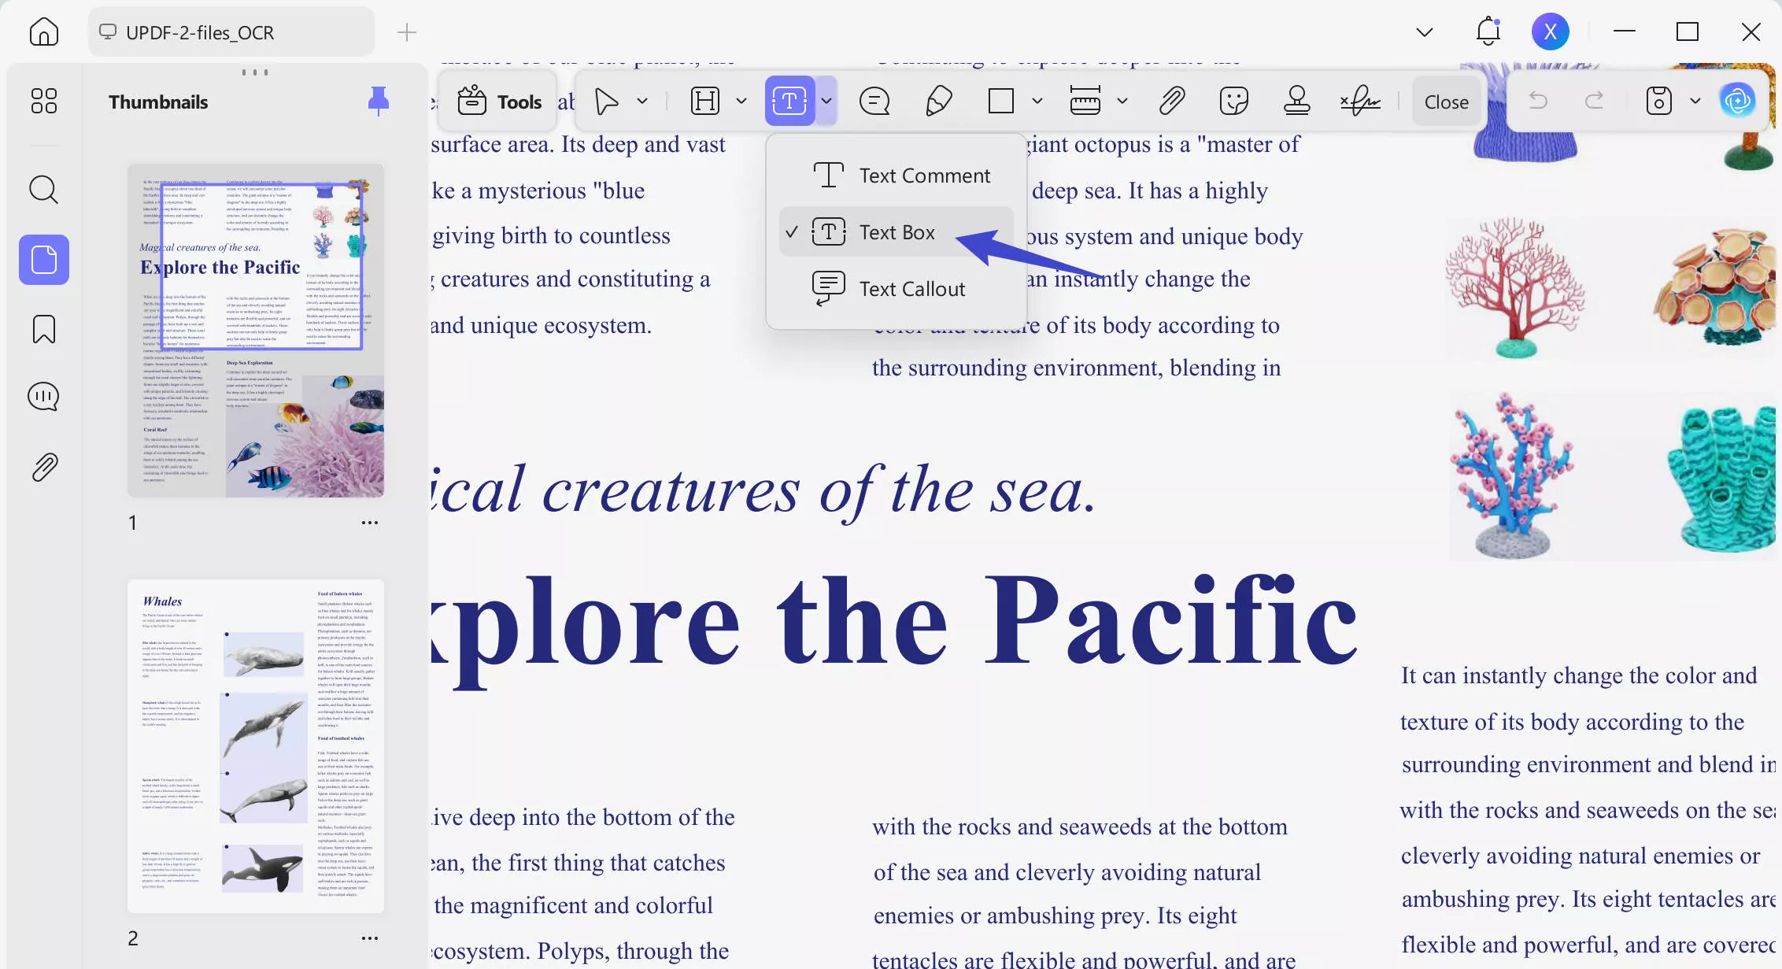The height and width of the screenshot is (969, 1782).
Task: Open the signature tool
Action: 1360,102
